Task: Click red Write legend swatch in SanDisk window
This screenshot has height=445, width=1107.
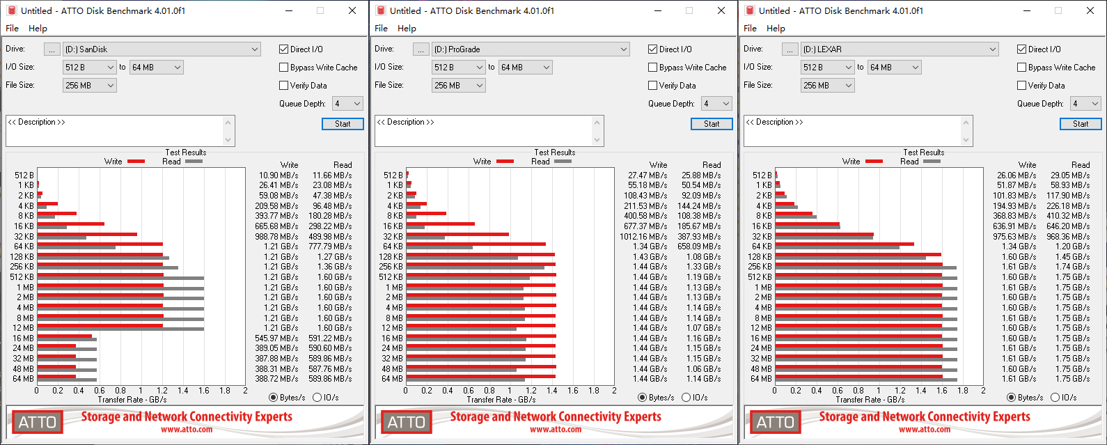Action: point(136,162)
